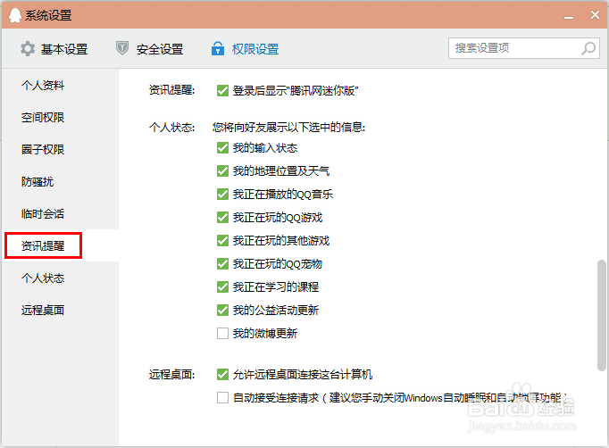Viewport: 609px width, 448px height.
Task: Click the gear icon for 基本设置
Action: click(x=28, y=49)
